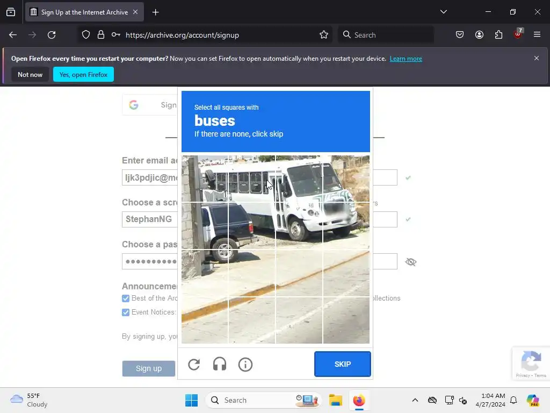550x413 pixels.
Task: Click browser back arrow
Action: pos(13,35)
